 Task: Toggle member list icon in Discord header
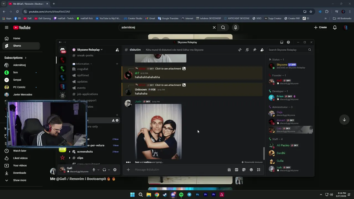click(x=262, y=50)
